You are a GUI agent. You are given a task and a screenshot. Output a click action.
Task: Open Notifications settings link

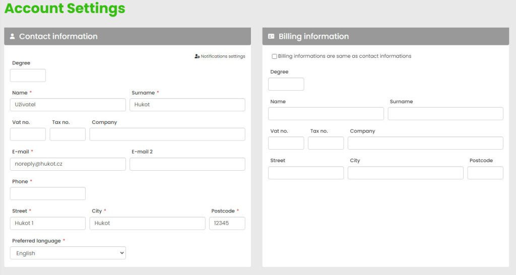[223, 56]
